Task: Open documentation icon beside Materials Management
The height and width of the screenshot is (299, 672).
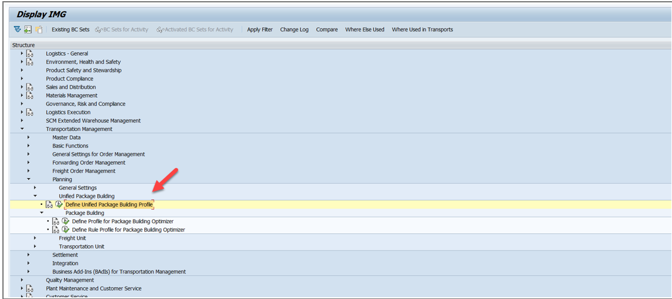Action: pyautogui.click(x=30, y=95)
